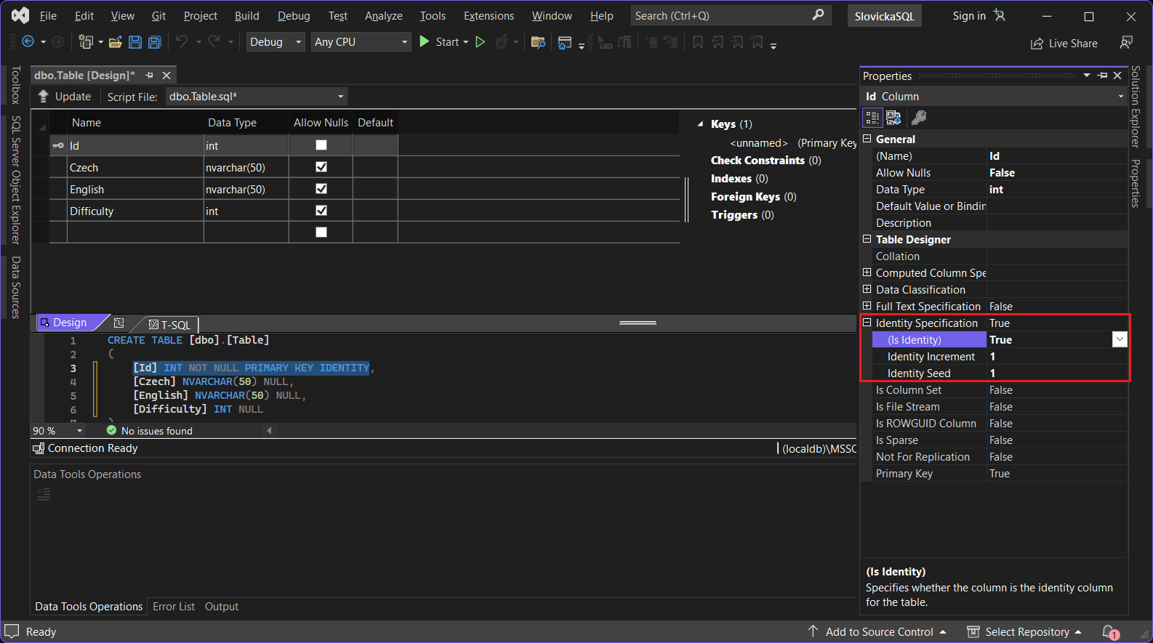Open the notifications bell icon

tap(1109, 631)
